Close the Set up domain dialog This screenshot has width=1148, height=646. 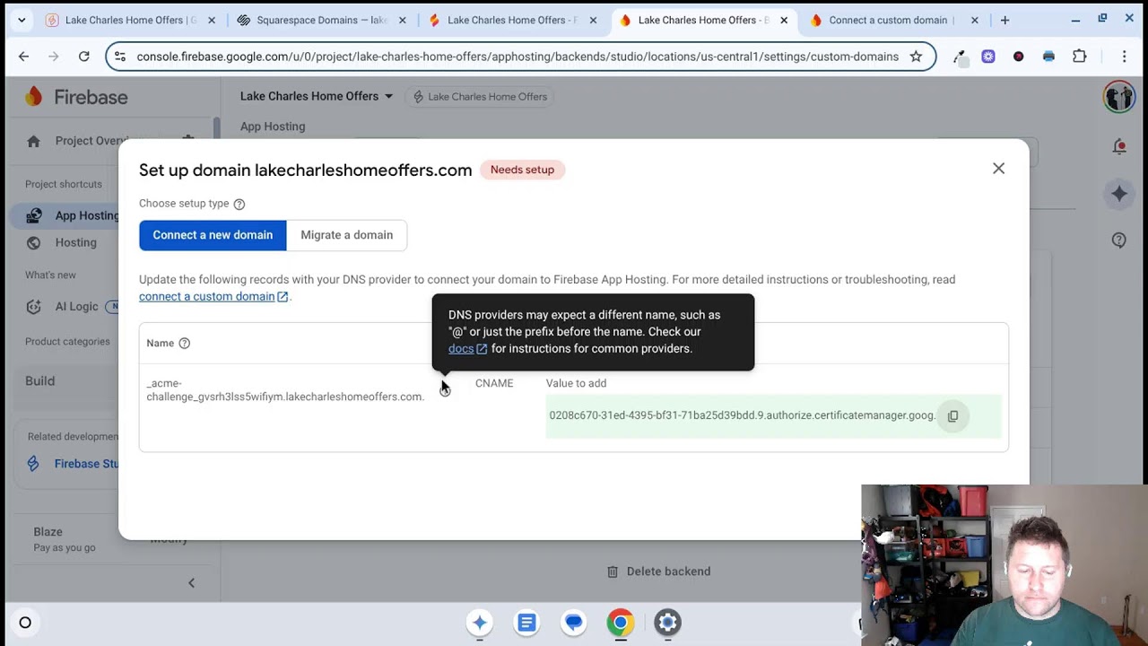(x=998, y=169)
